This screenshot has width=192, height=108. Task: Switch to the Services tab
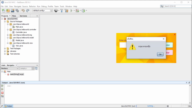(23, 16)
